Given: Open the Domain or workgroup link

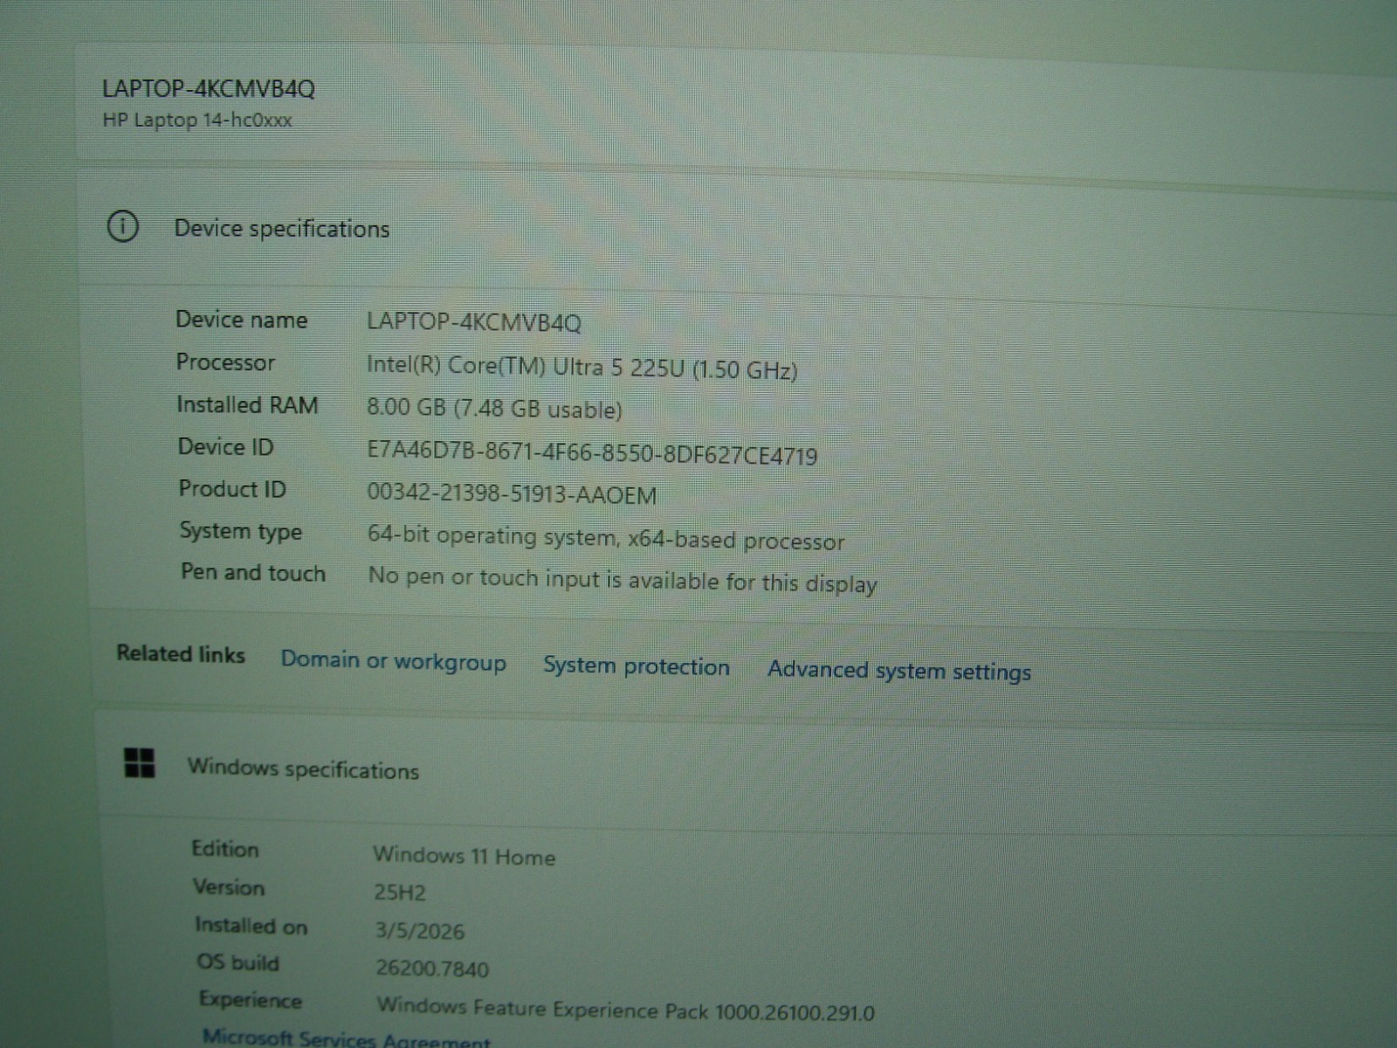Looking at the screenshot, I should (393, 661).
